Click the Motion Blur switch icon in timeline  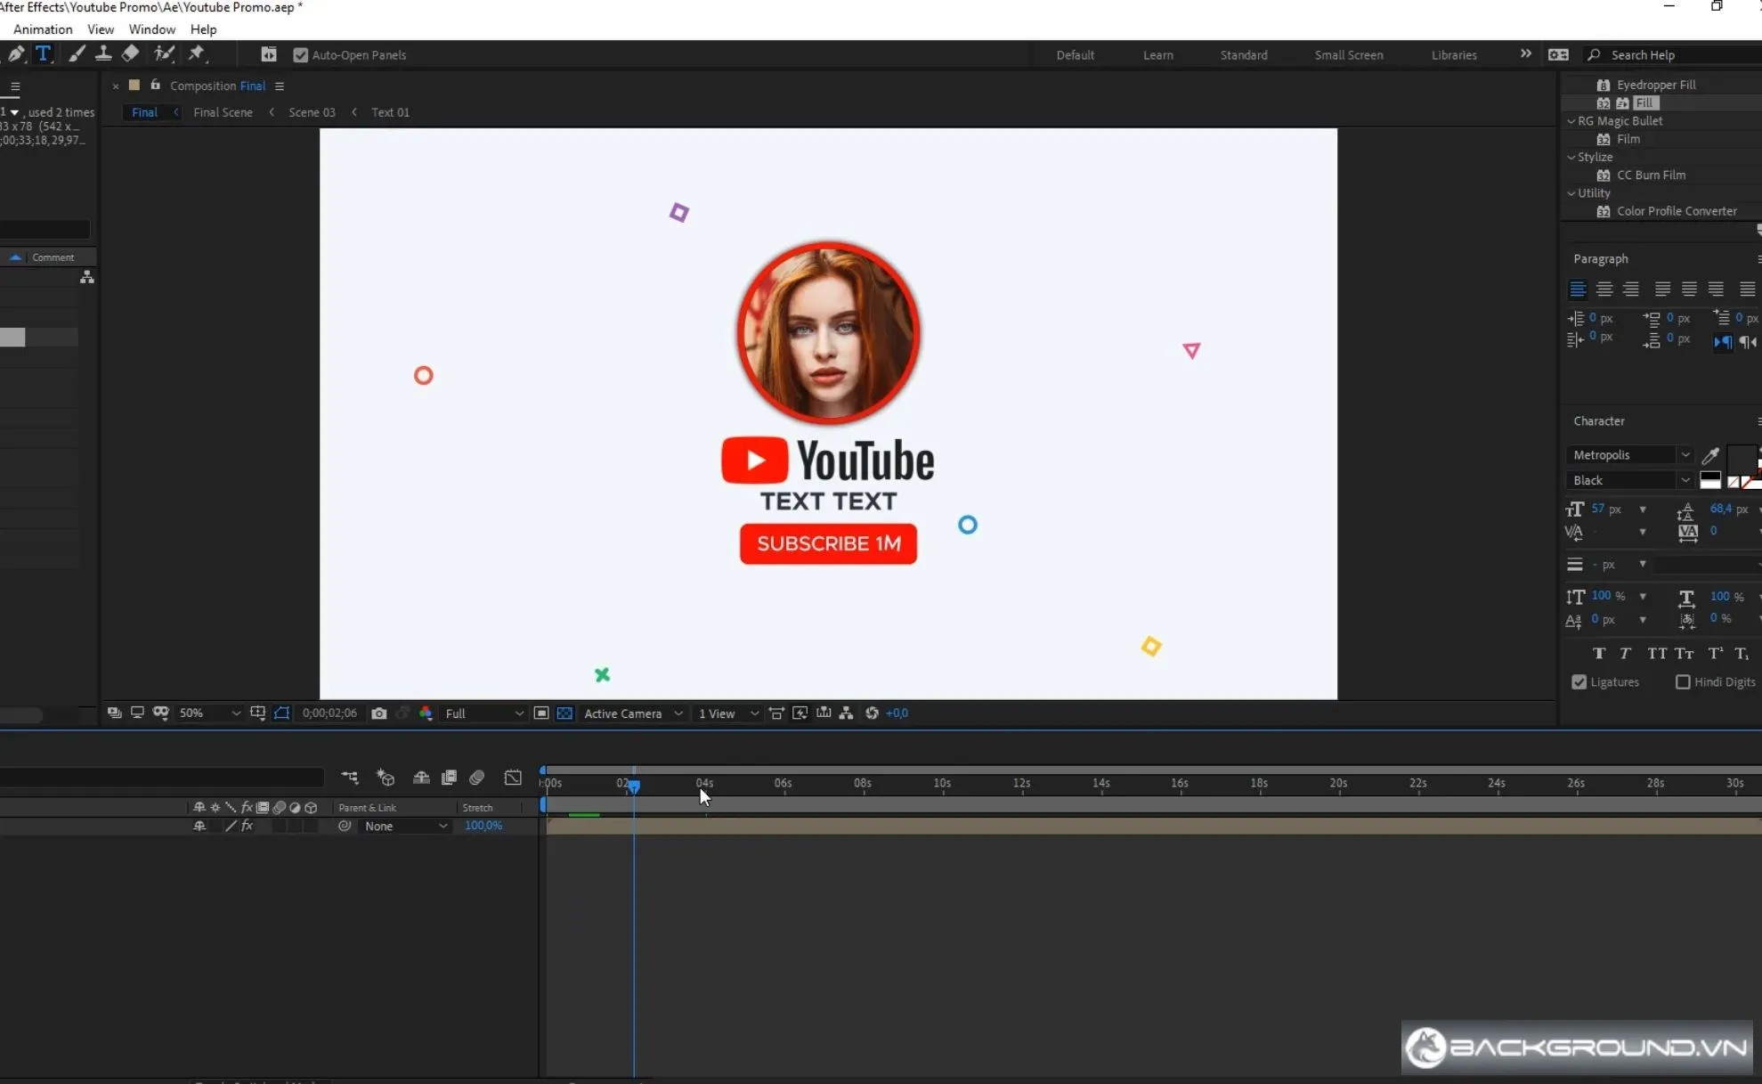[x=477, y=778]
